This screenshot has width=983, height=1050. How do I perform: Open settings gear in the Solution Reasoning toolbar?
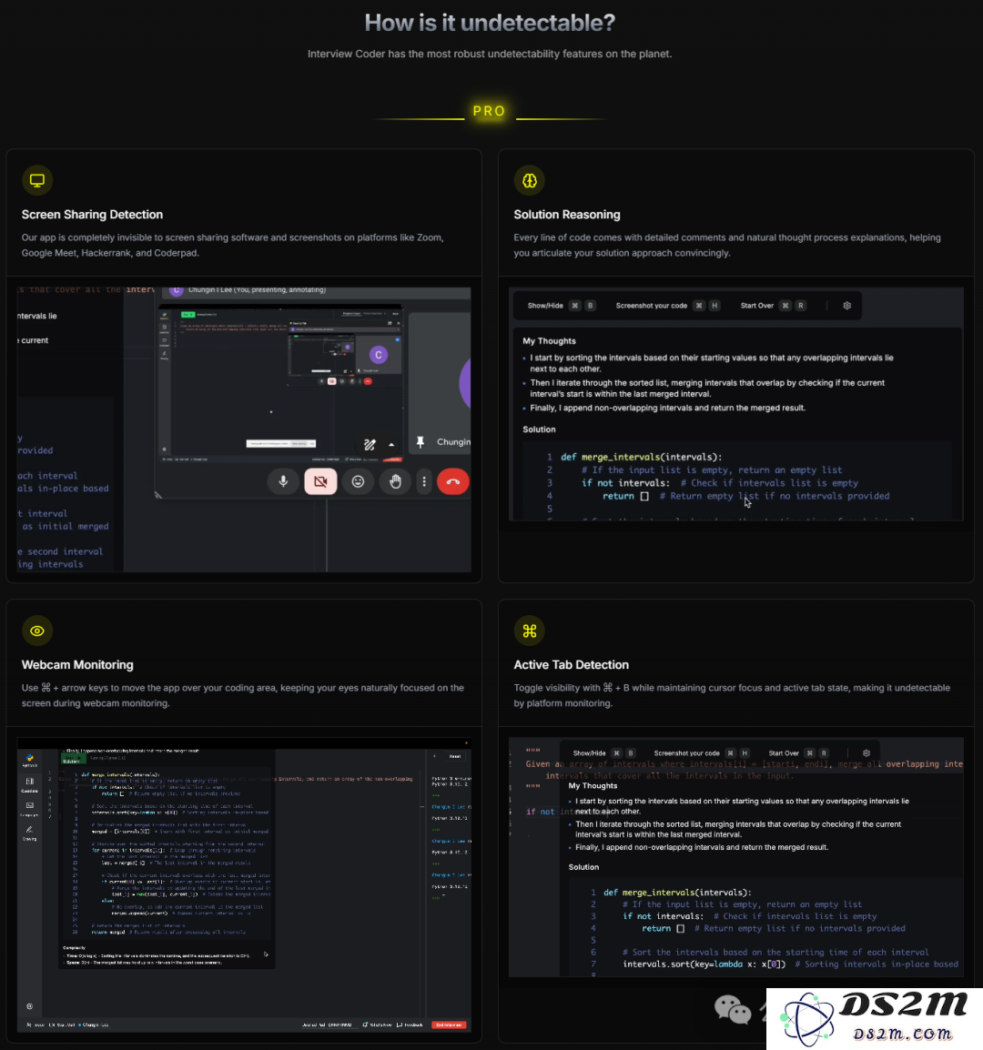point(847,306)
